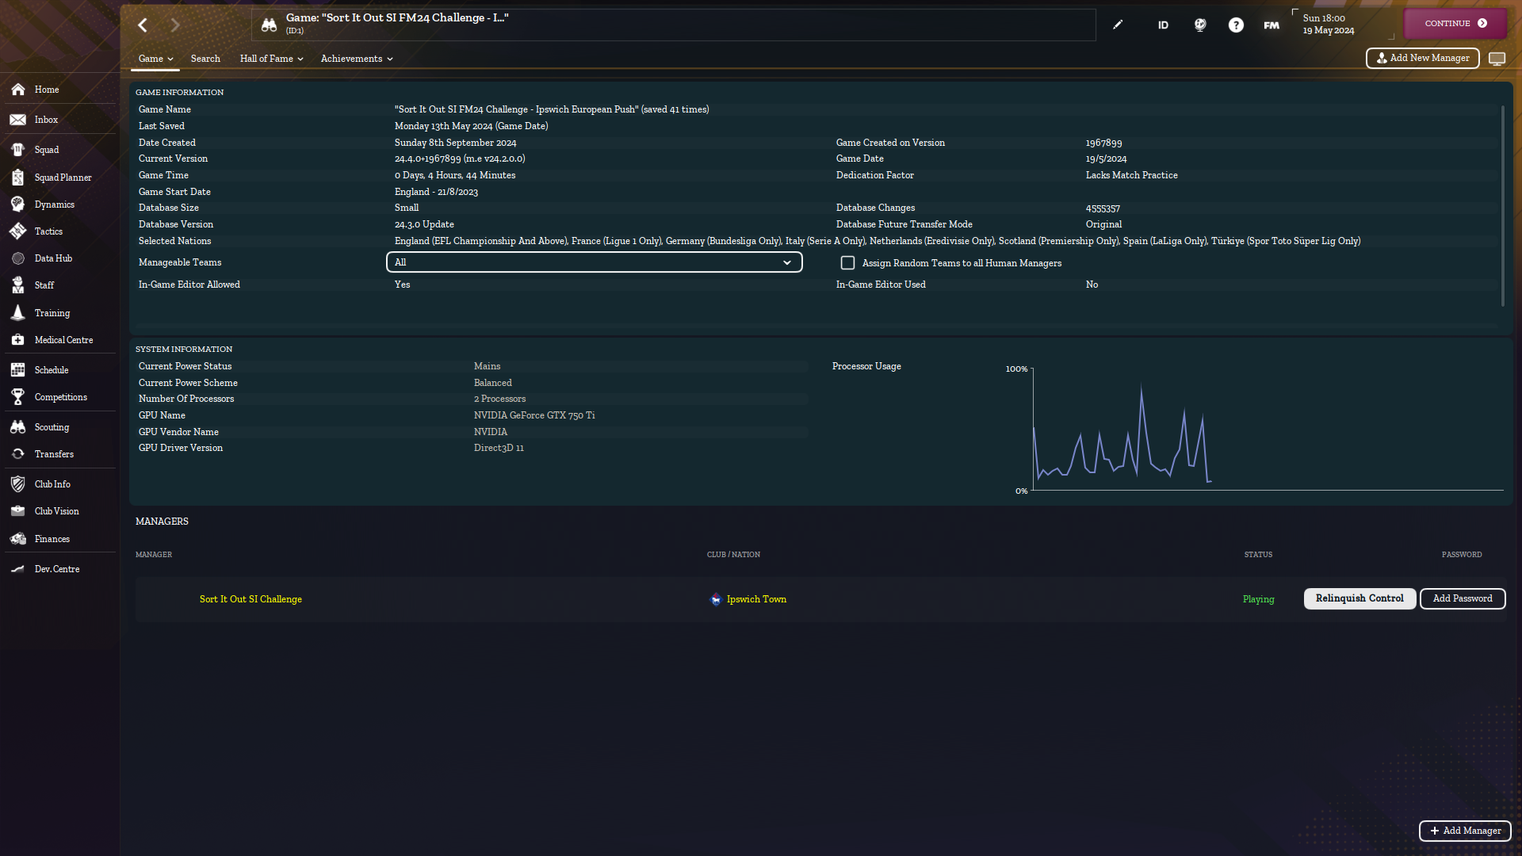Toggle Assign Random Teams checkbox

[847, 262]
